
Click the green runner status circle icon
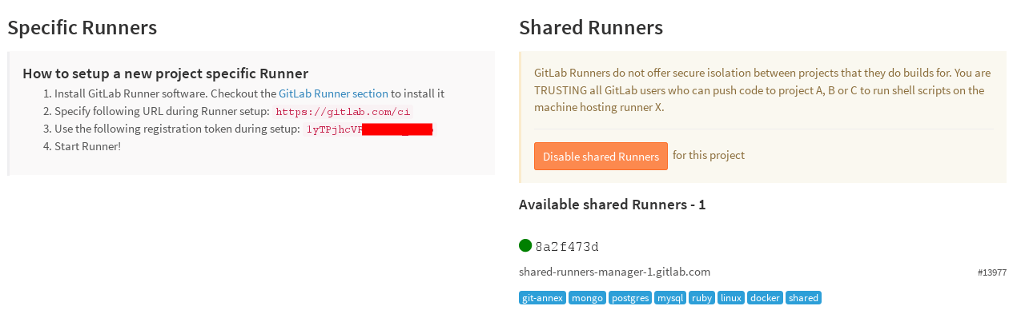(525, 245)
